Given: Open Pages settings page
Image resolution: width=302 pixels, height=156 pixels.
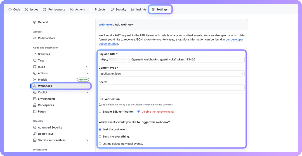Looking at the screenshot, I should (x=42, y=111).
